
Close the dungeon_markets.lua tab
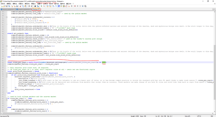click(31, 9)
